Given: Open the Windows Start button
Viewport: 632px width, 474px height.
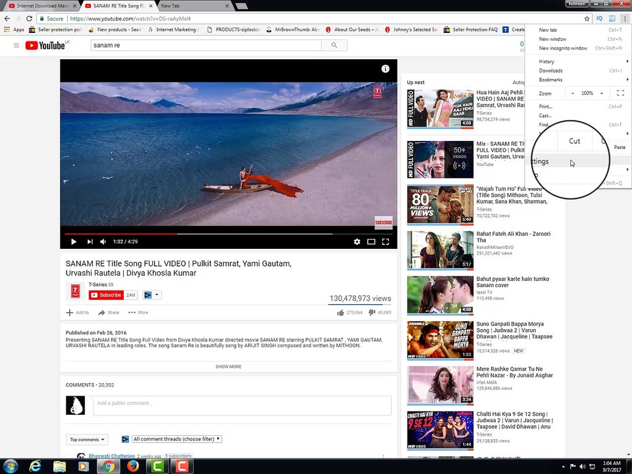Looking at the screenshot, I should point(10,466).
